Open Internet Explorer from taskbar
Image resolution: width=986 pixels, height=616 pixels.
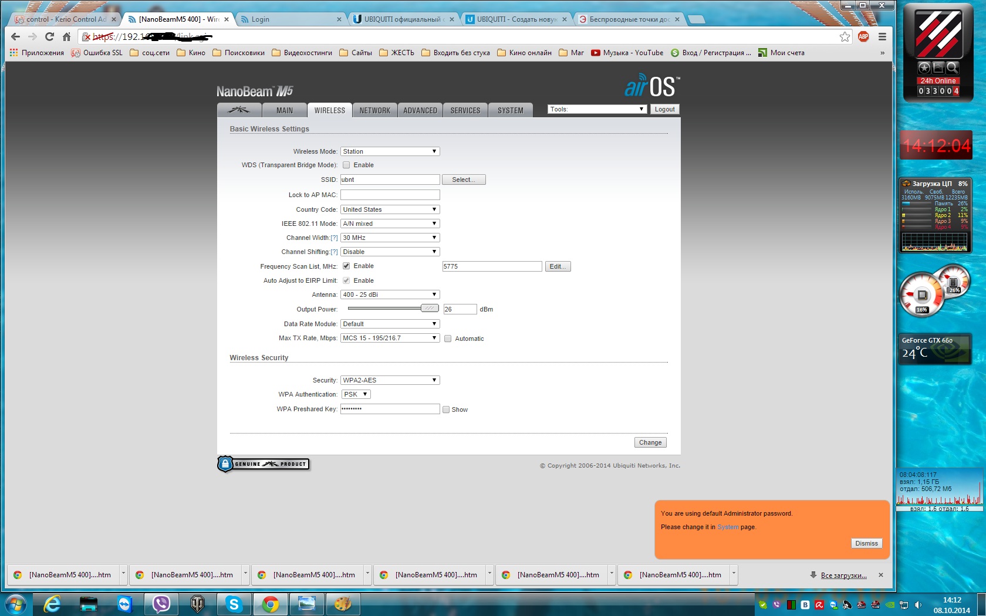point(52,604)
